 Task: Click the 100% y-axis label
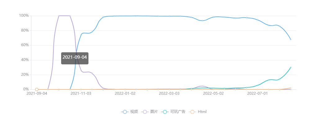(x=24, y=16)
